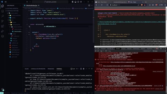Collapse the EJEMPLOS_YOUTUBE root folder
Screen dimensions: 167x94
13,11
